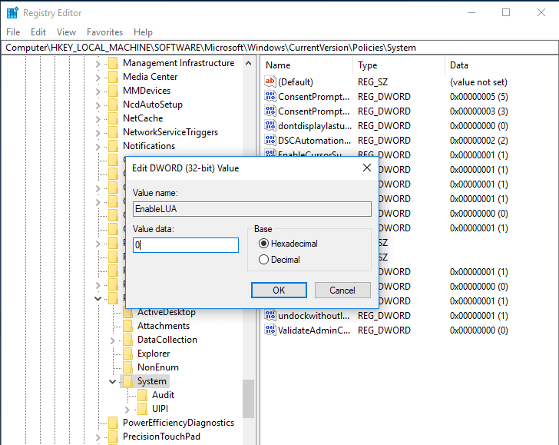
Task: Expand the DataCollection key
Action: pyautogui.click(x=112, y=340)
